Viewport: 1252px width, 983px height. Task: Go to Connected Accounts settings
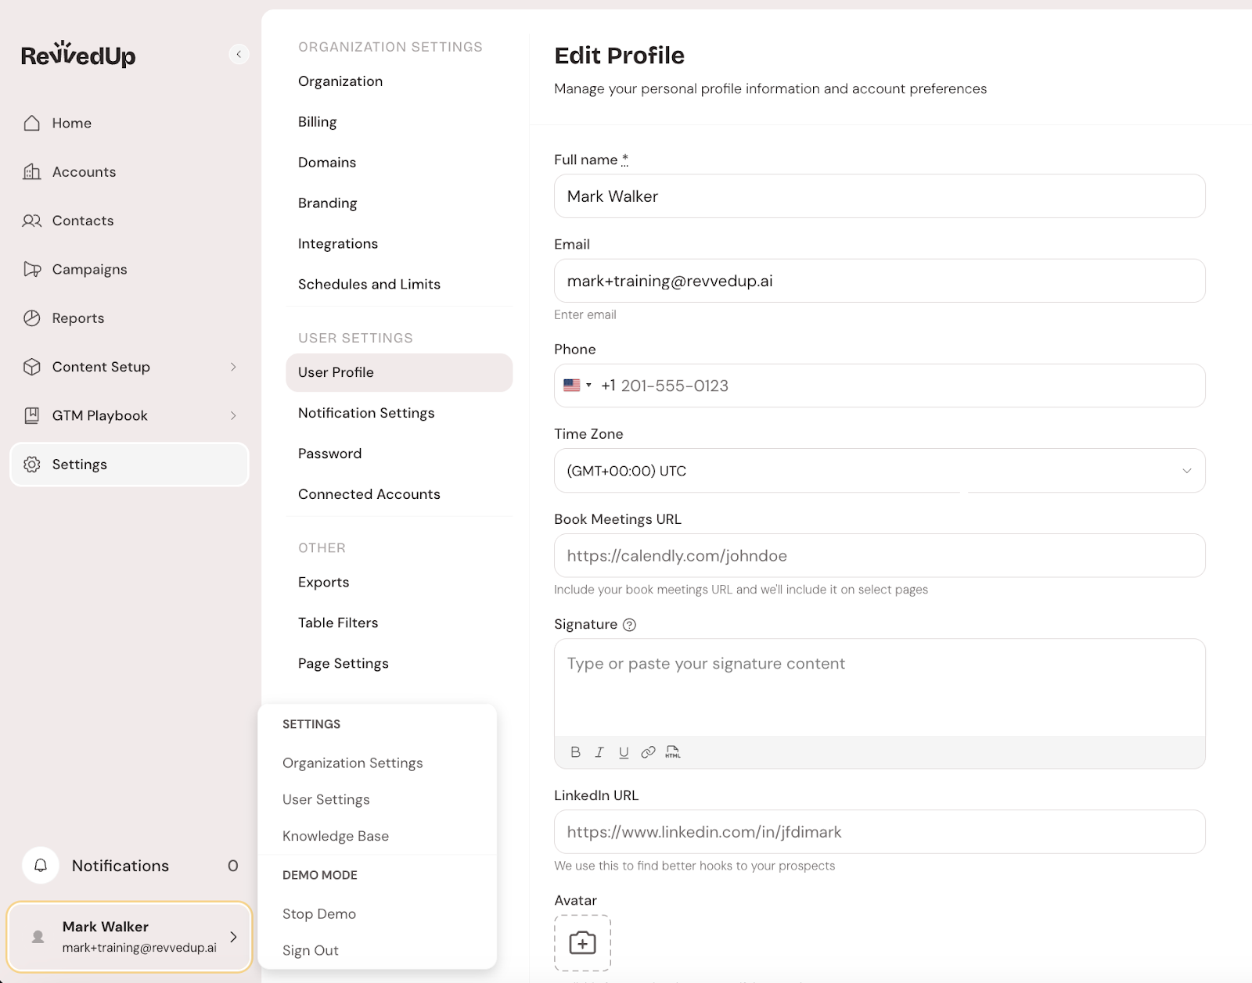tap(369, 494)
